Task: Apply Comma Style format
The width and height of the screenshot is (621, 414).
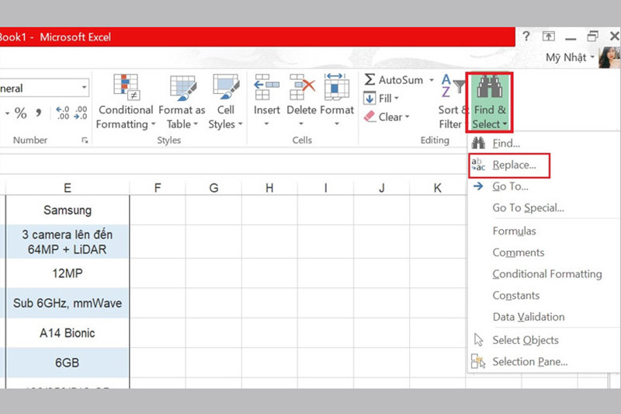Action: click(38, 113)
